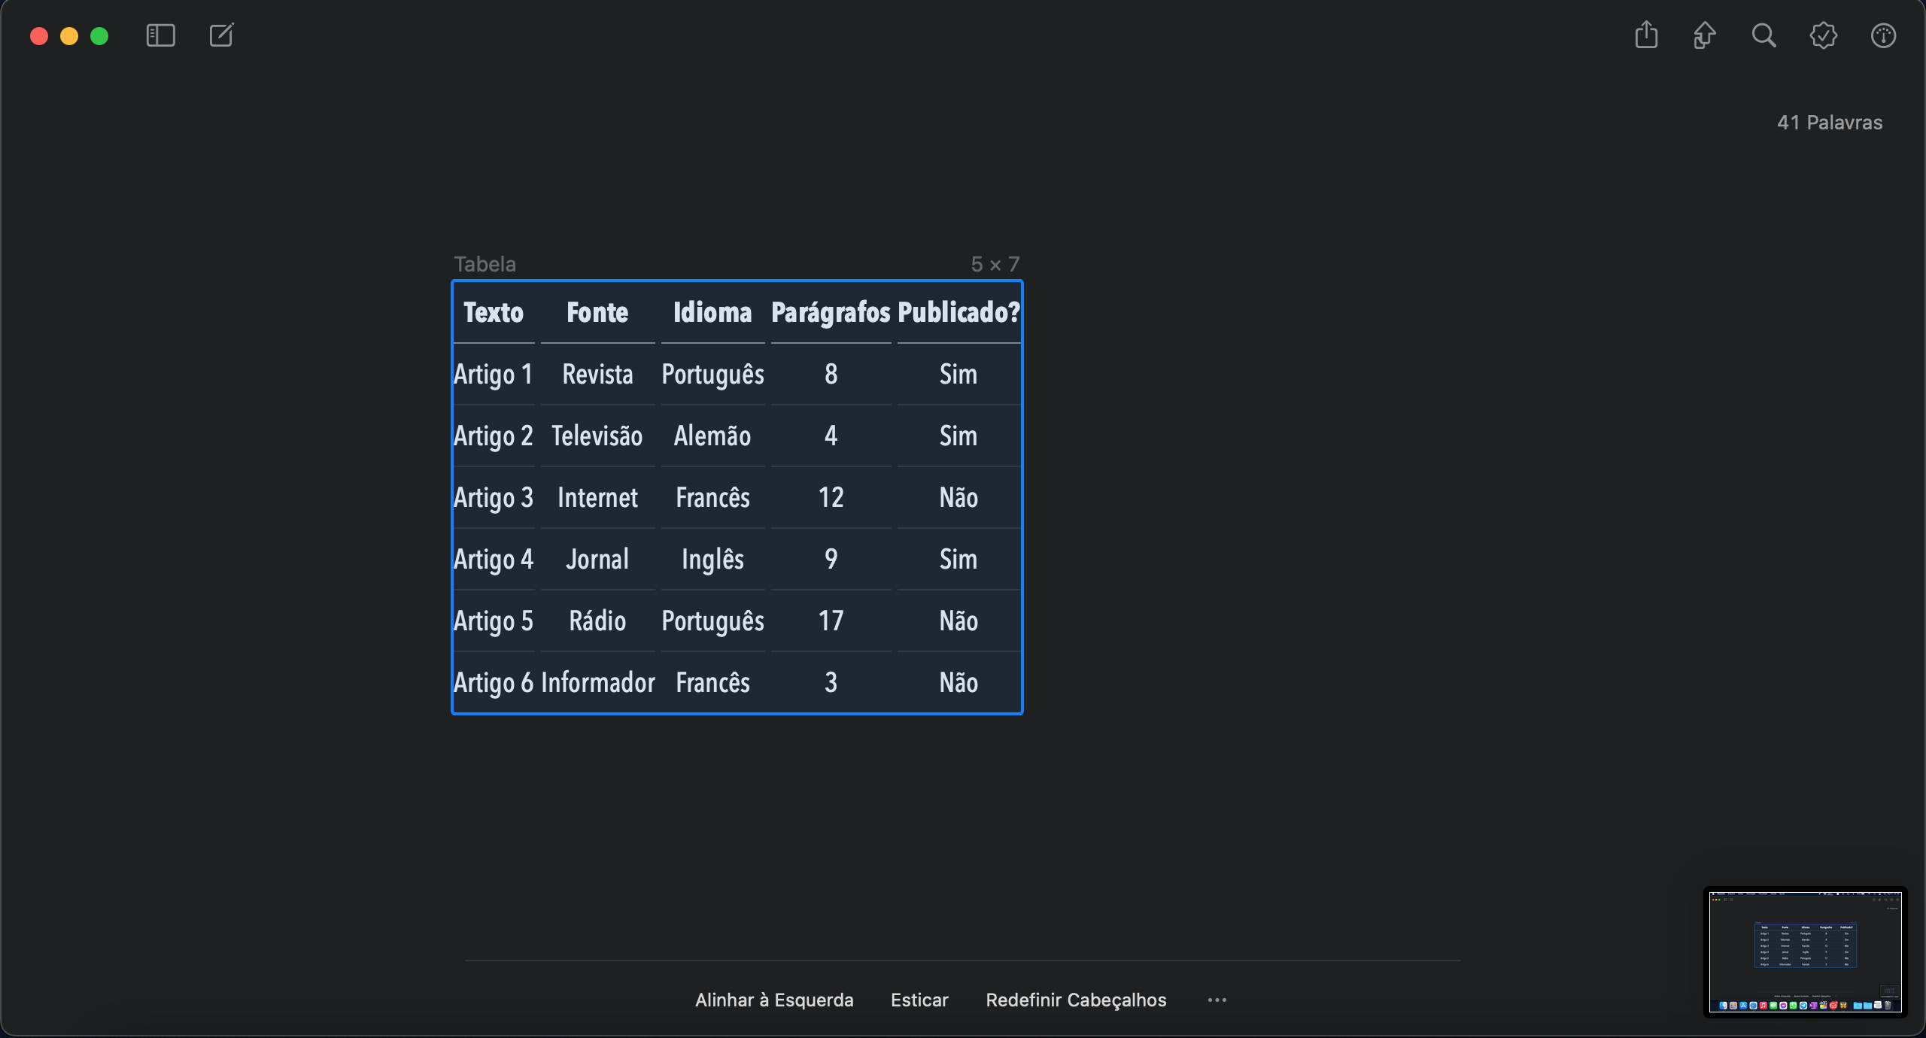Viewport: 1926px width, 1038px height.
Task: Select the Idioma header cell
Action: click(712, 312)
